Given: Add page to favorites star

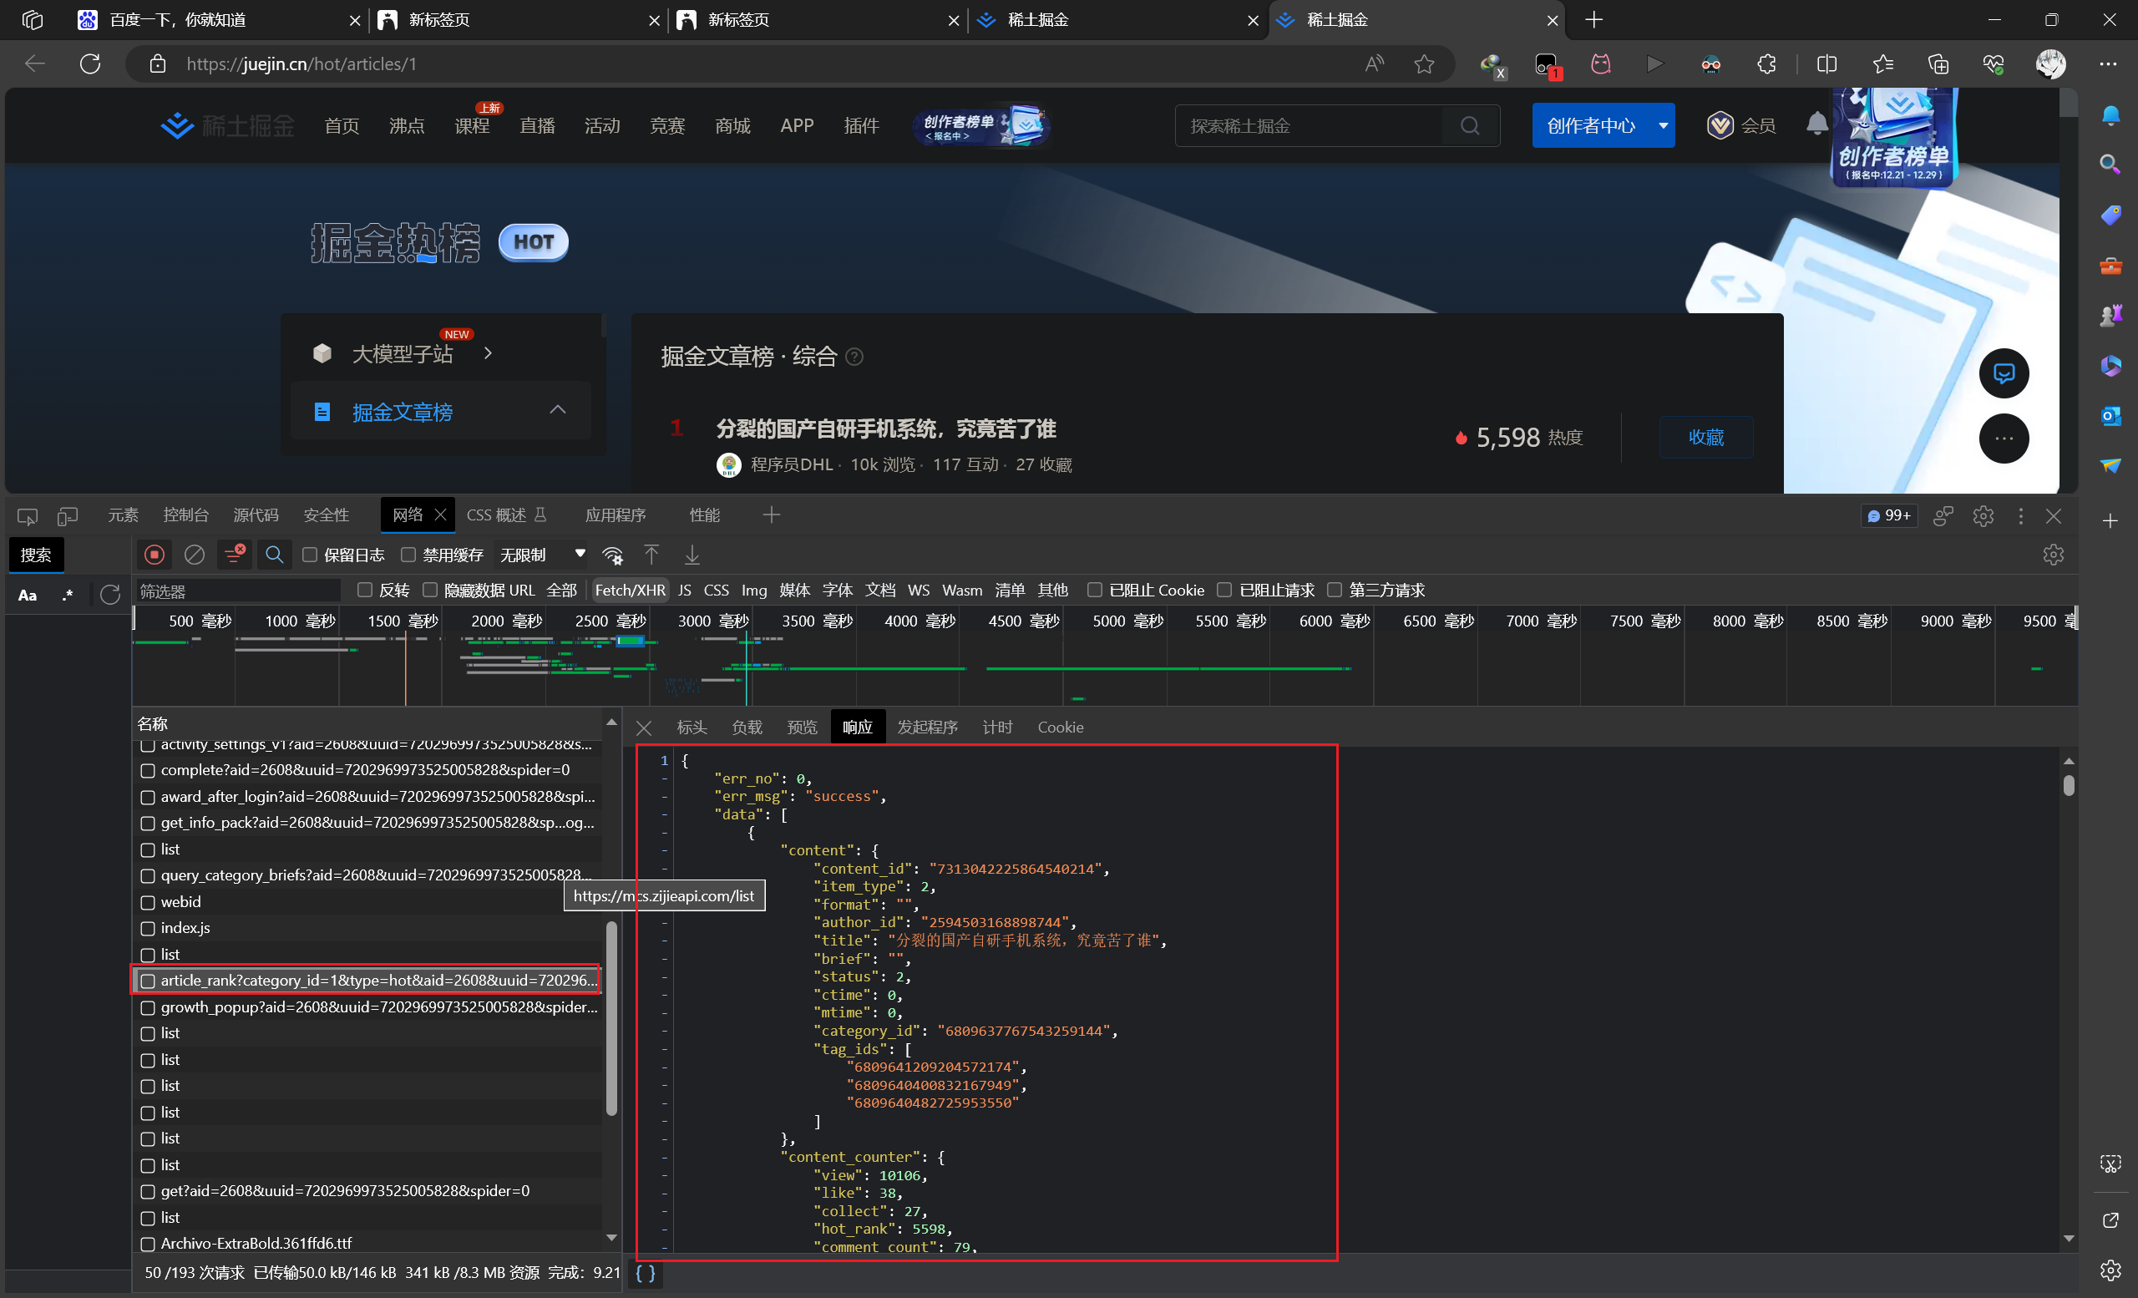Looking at the screenshot, I should (1424, 63).
